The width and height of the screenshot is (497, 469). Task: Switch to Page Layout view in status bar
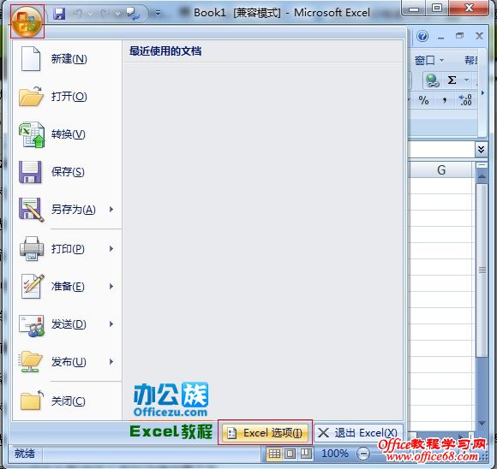pyautogui.click(x=290, y=454)
